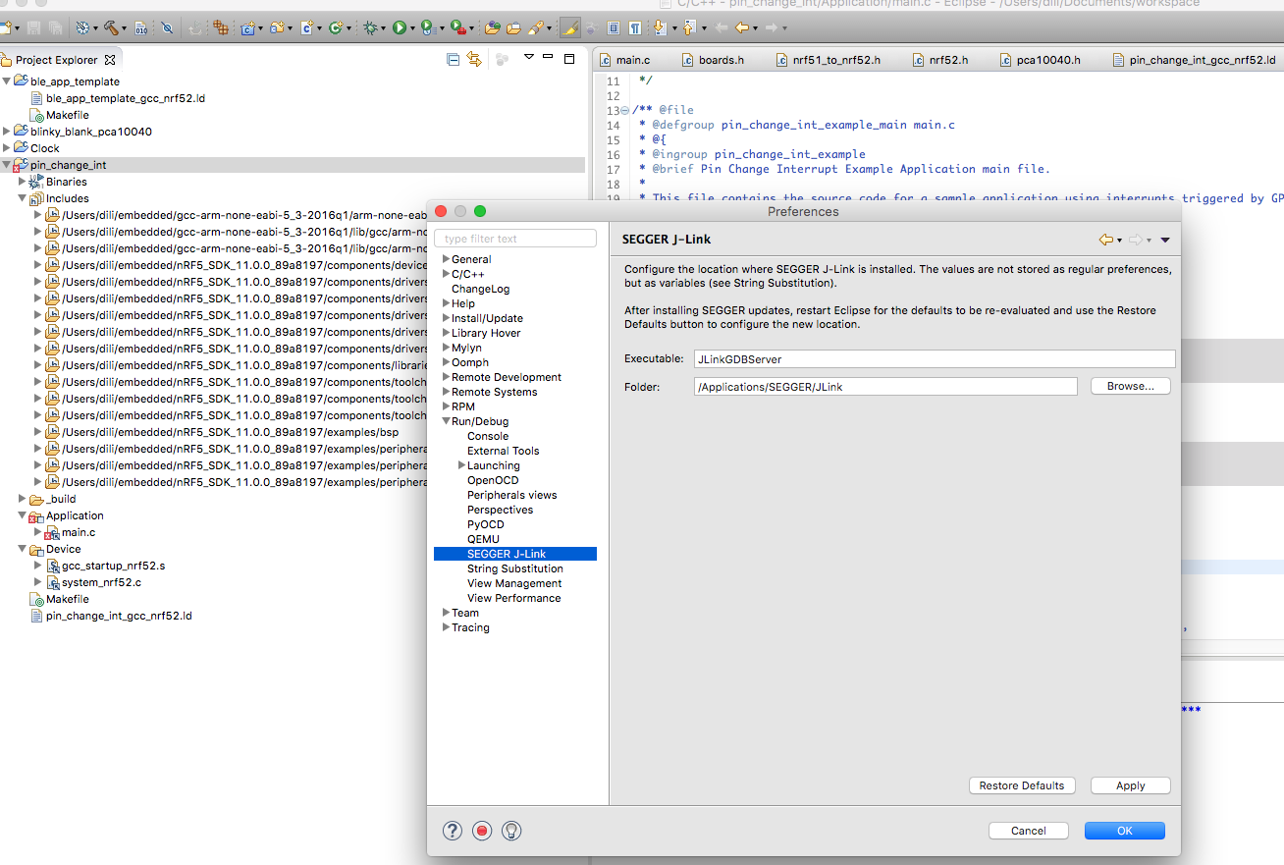The image size is (1284, 865).
Task: Click the green Run button in toolbar
Action: [x=400, y=28]
